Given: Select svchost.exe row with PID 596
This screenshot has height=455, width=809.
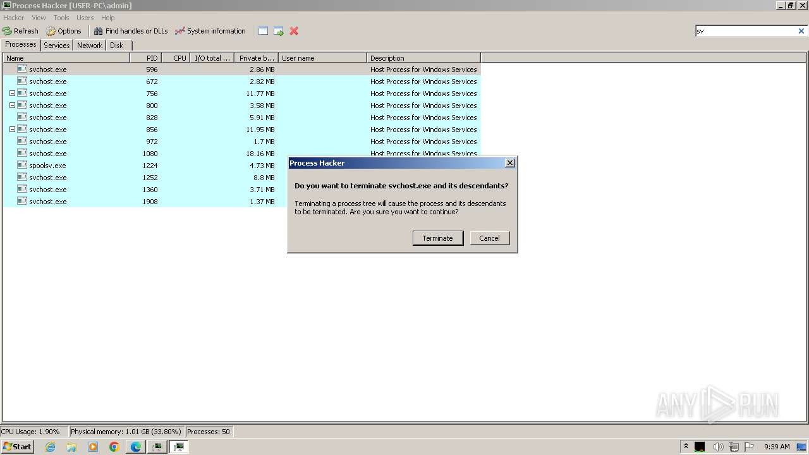Looking at the screenshot, I should point(242,70).
